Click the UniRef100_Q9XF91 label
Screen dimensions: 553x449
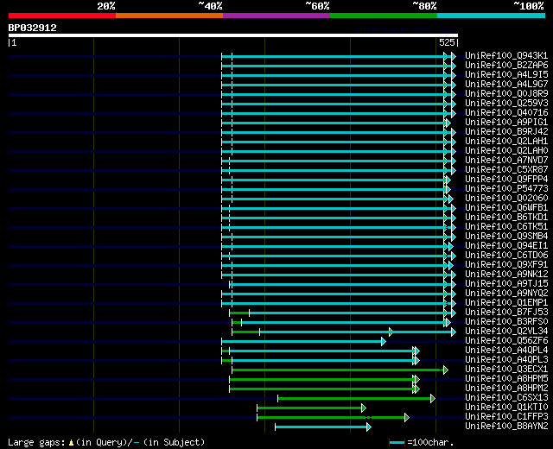[506, 265]
